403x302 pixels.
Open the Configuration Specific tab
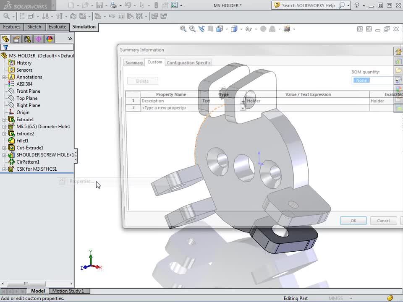coord(188,62)
